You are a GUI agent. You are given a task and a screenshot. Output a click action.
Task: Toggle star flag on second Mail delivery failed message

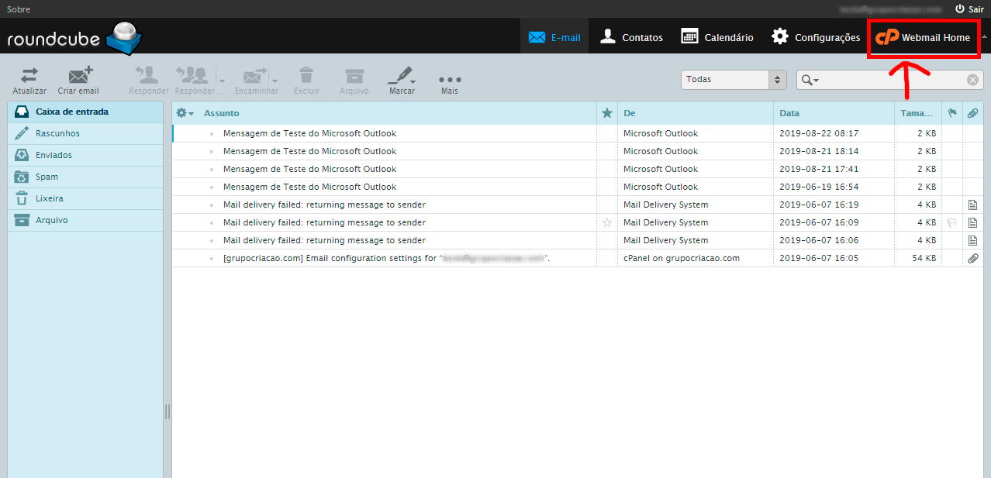[x=607, y=223]
